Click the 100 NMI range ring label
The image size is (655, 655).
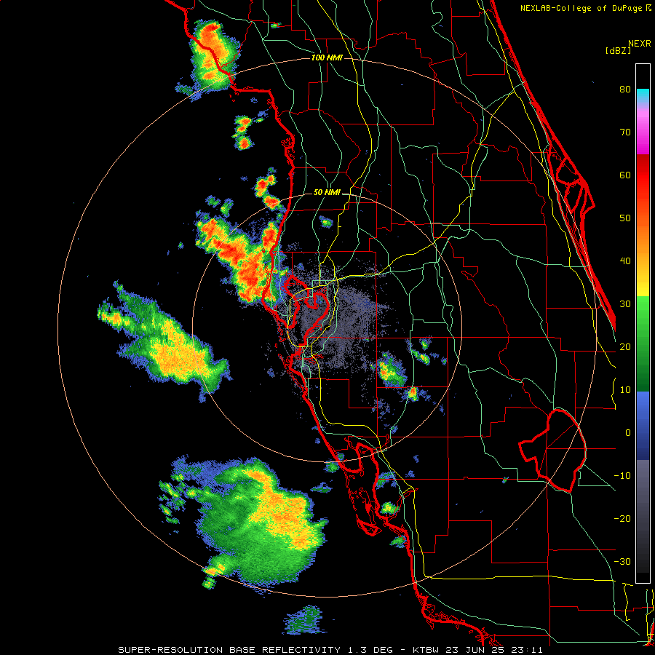point(327,57)
